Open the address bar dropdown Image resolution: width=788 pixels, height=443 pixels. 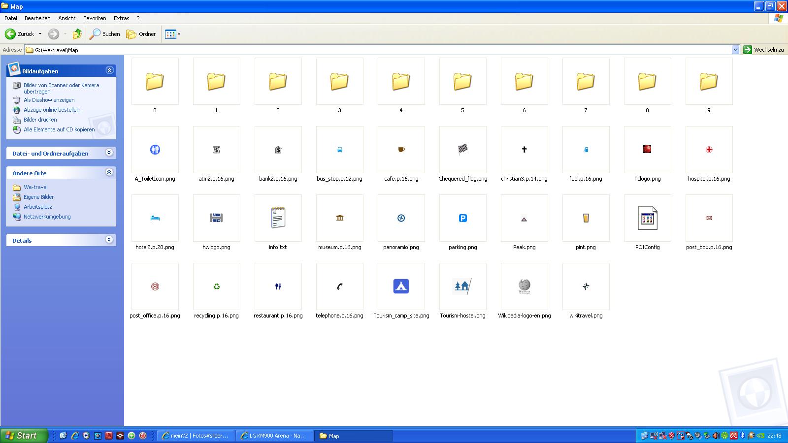[x=735, y=50]
